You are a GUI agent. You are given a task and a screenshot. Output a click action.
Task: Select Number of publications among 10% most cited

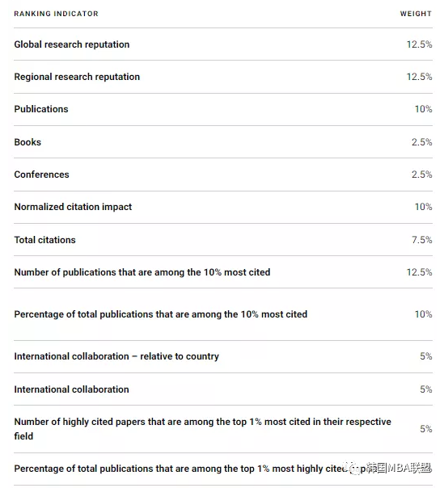pyautogui.click(x=223, y=272)
